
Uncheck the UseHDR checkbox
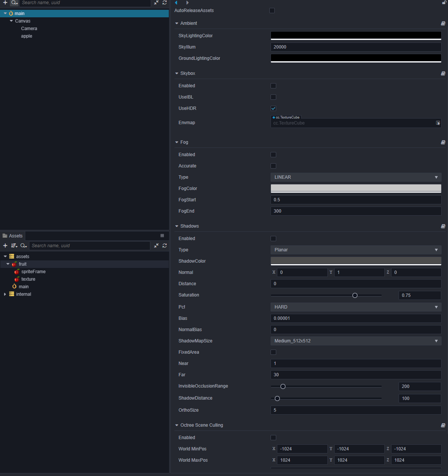click(x=273, y=108)
